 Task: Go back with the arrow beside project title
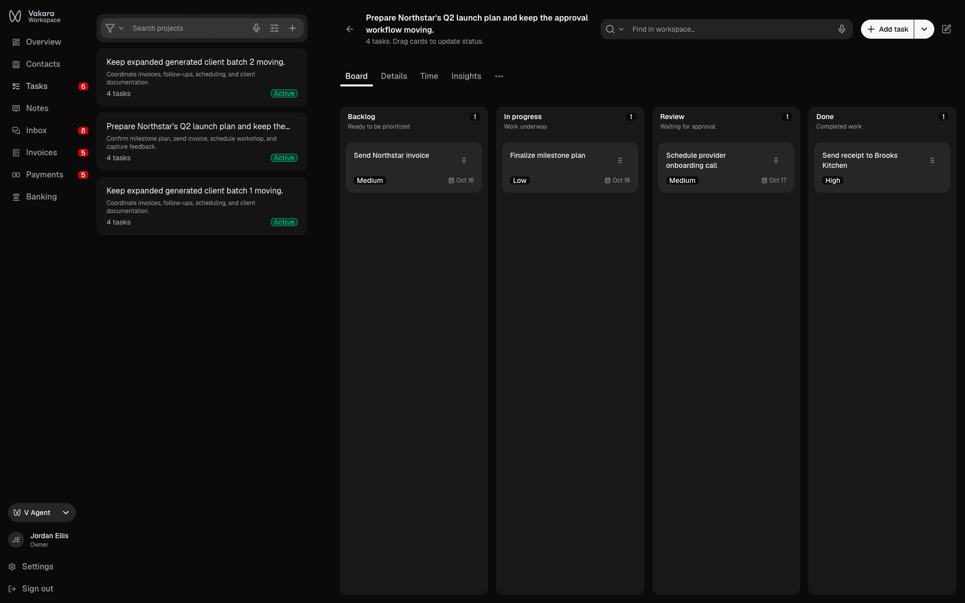pyautogui.click(x=350, y=29)
